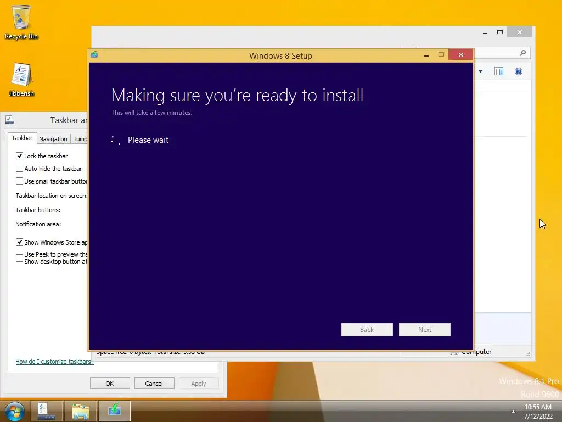The image size is (562, 422).
Task: Uncheck Lock the taskbar
Action: 19,156
